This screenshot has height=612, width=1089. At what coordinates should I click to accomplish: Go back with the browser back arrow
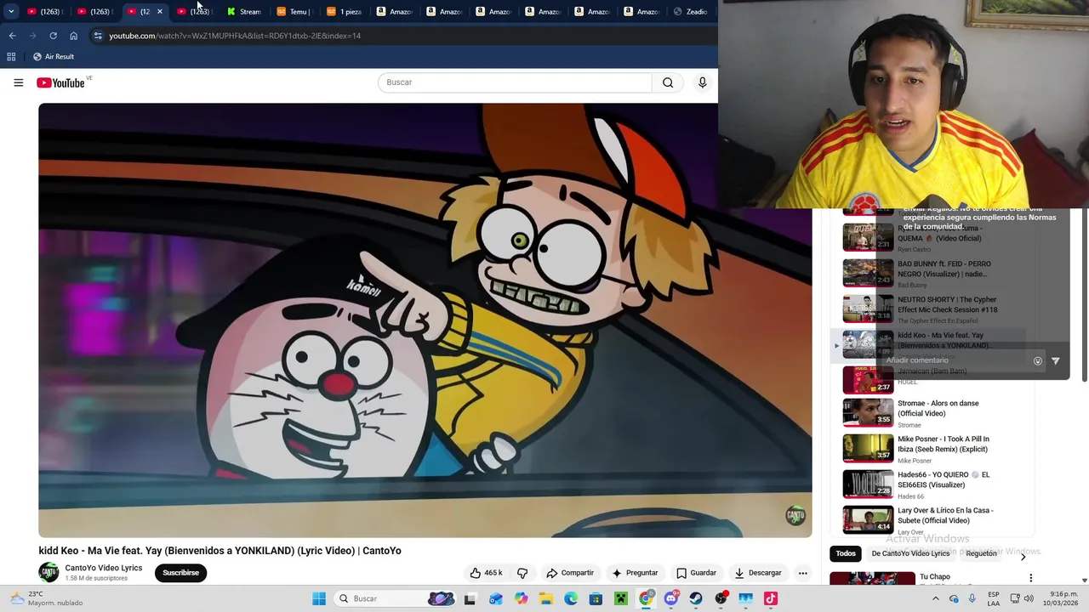click(x=12, y=36)
